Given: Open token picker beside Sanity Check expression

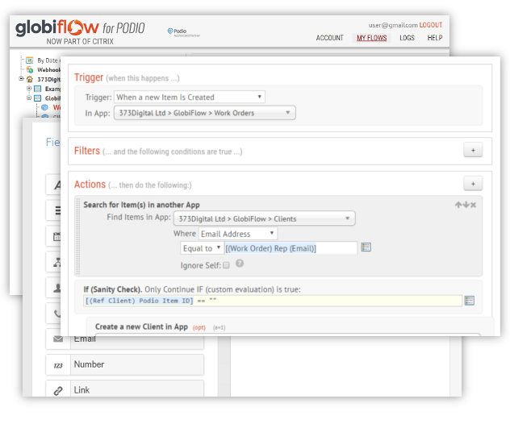Looking at the screenshot, I should [x=469, y=301].
